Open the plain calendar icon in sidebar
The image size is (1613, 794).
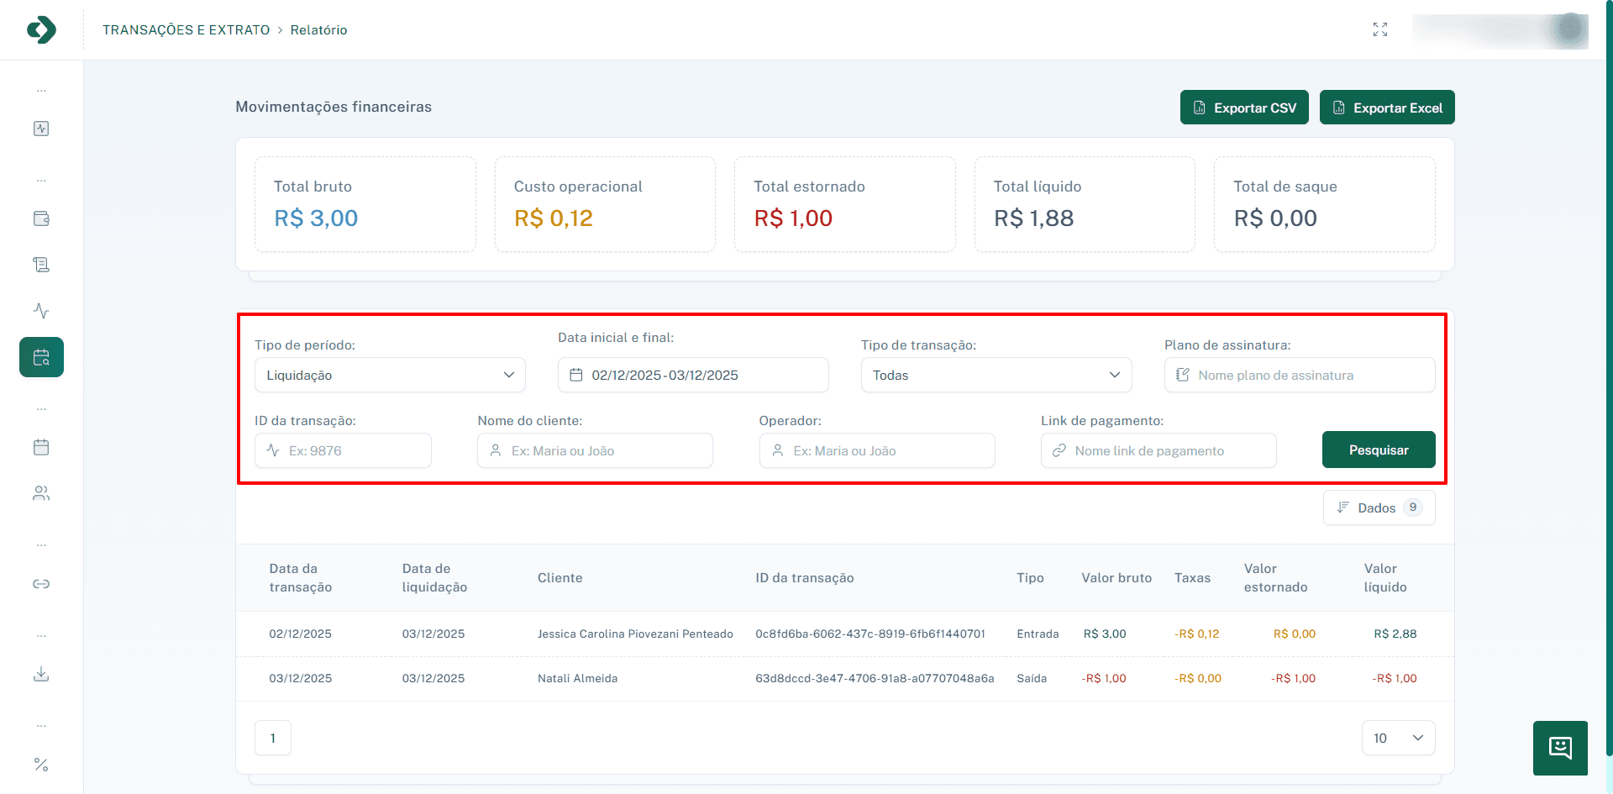pos(41,447)
